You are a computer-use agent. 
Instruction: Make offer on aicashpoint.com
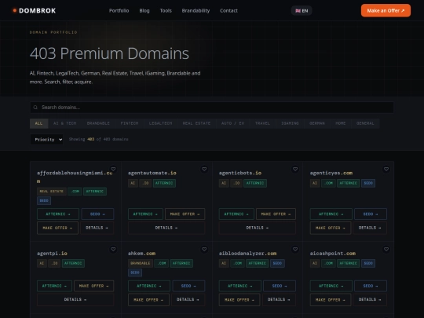point(331,300)
